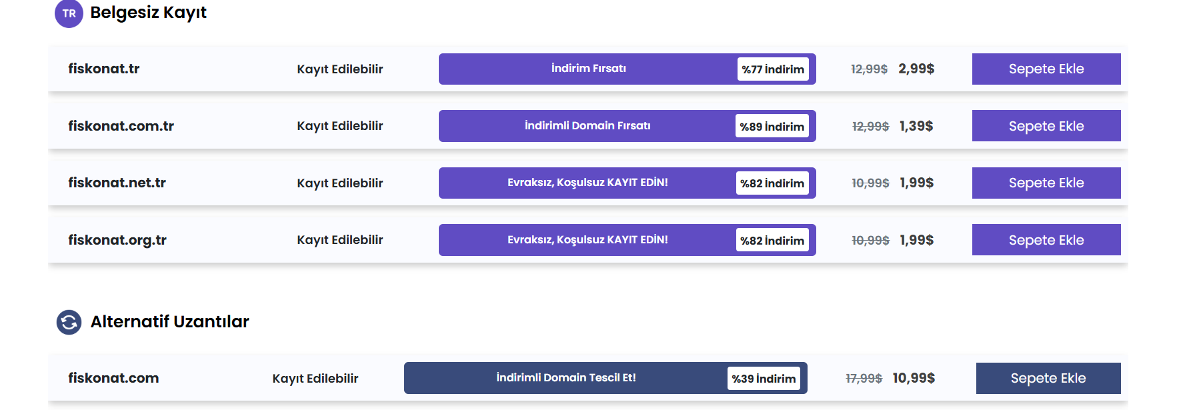
Task: Click the İndirimli Domain Fırsatı banner
Action: click(x=587, y=126)
